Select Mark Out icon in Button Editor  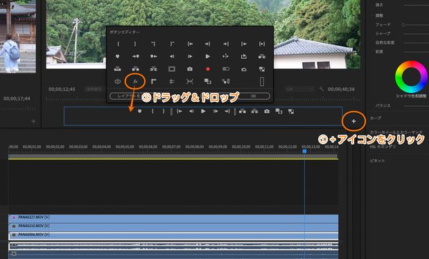pos(135,44)
